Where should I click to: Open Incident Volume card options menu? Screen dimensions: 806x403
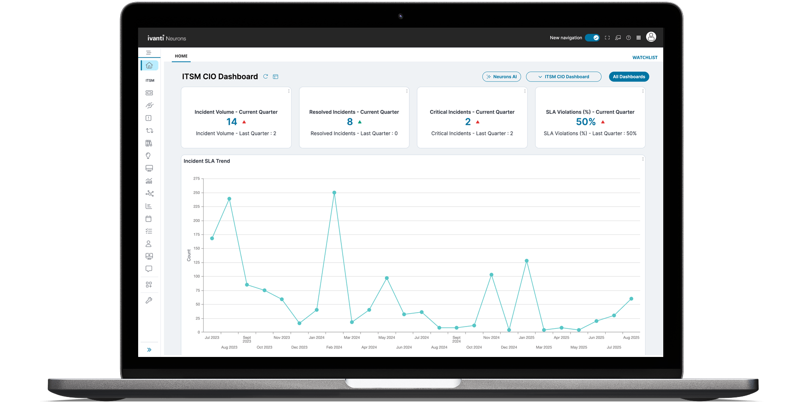[x=289, y=91]
